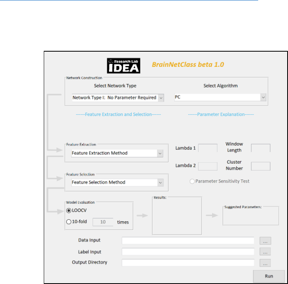Click the IDEA Research Lab logo
Screen dimensions: 288x284
click(124, 66)
